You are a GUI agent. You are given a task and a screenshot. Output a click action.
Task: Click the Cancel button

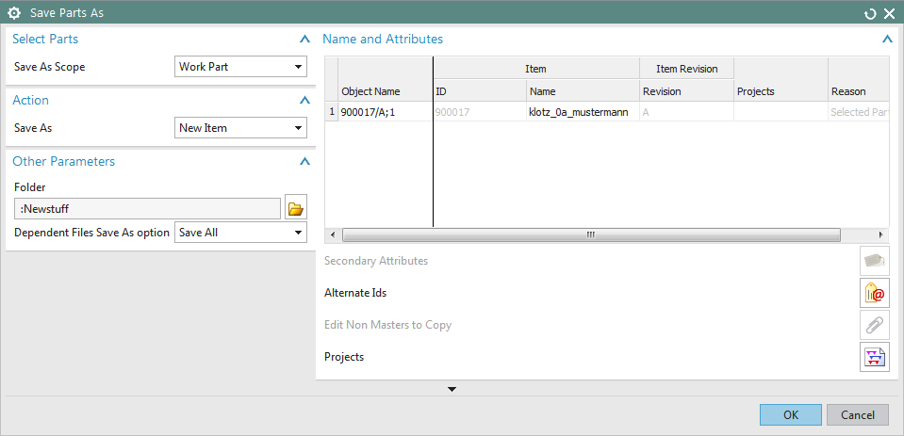point(857,414)
